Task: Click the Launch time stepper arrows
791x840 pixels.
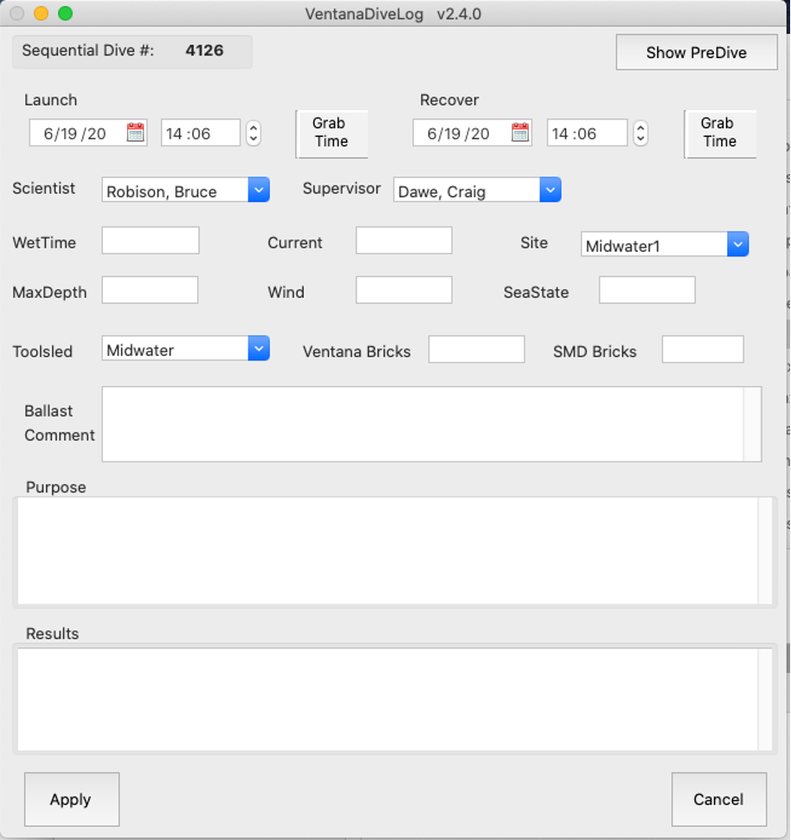Action: tap(253, 133)
